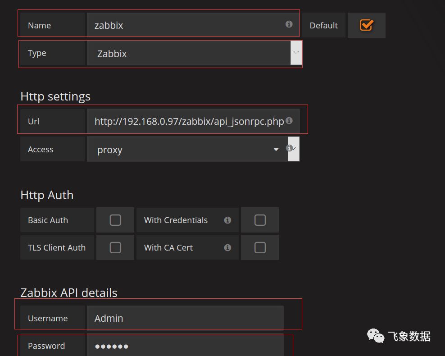Click the Zabbix API details heading
This screenshot has height=356, width=445.
68,293
